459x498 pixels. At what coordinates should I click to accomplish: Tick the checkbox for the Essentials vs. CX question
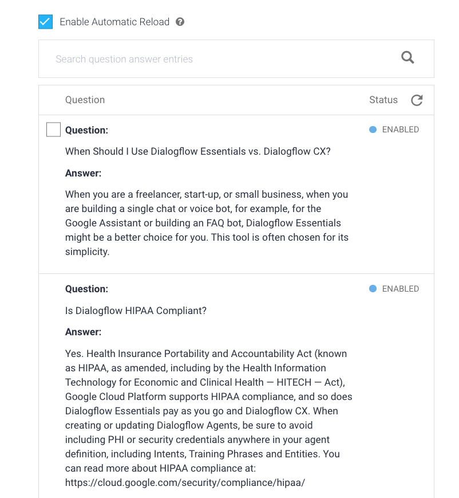point(53,130)
